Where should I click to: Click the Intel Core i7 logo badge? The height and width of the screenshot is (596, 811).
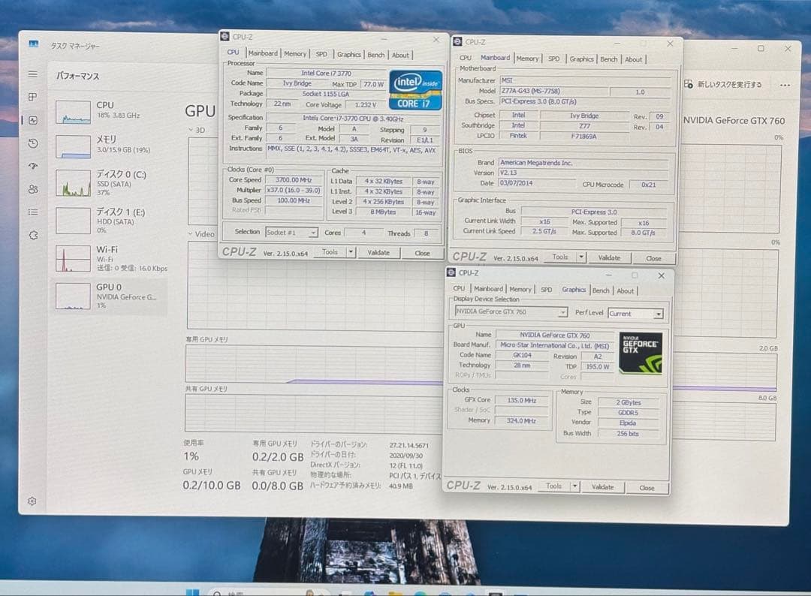click(x=415, y=90)
